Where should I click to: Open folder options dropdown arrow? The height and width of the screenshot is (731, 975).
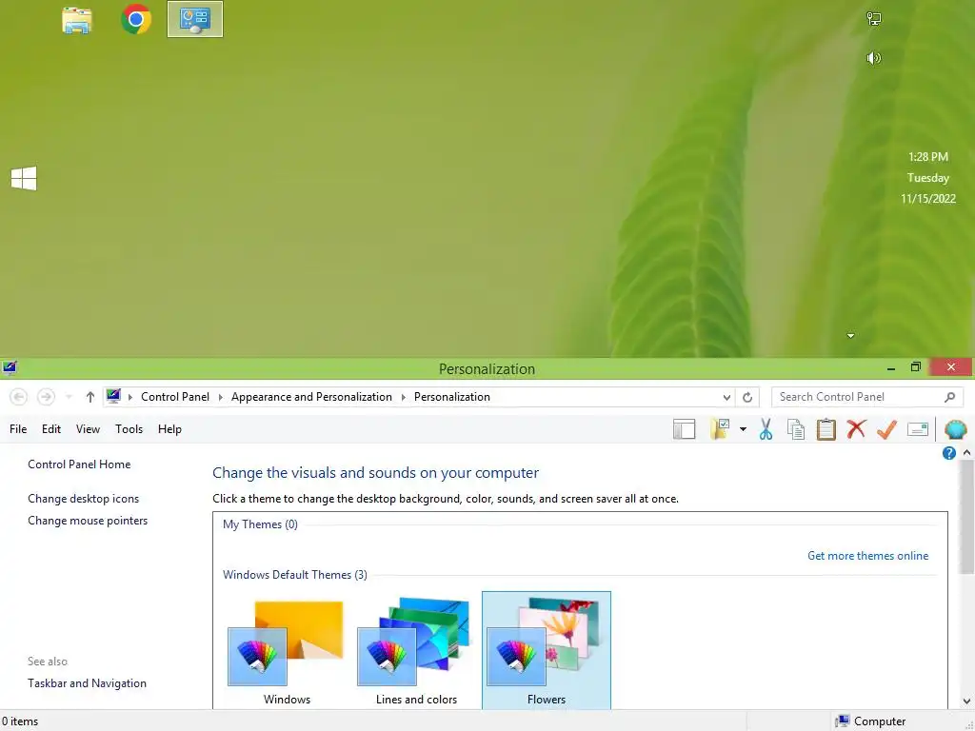click(743, 429)
